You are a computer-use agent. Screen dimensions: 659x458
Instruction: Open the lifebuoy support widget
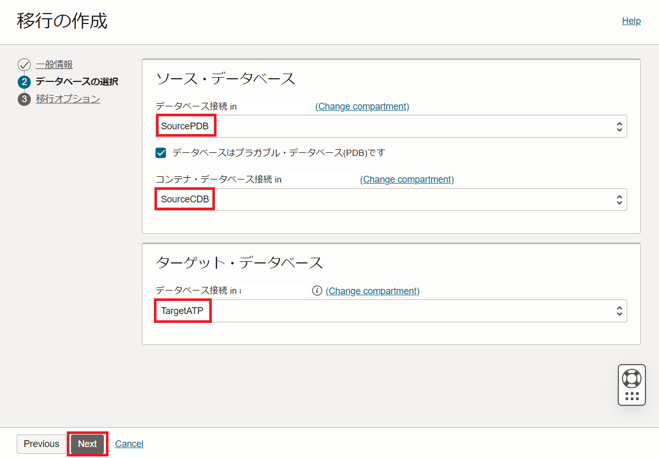click(632, 378)
